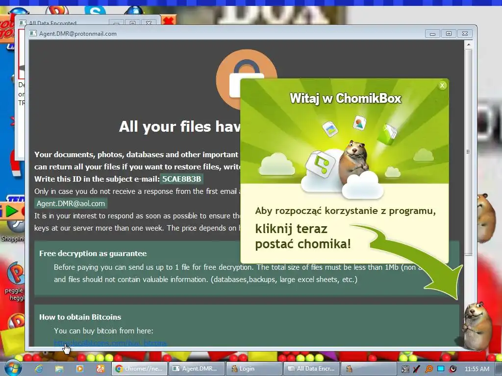Viewport: 502px width, 376px height.
Task: Maximize the Agent.DMR@protonmail.com window
Action: pyautogui.click(x=449, y=34)
